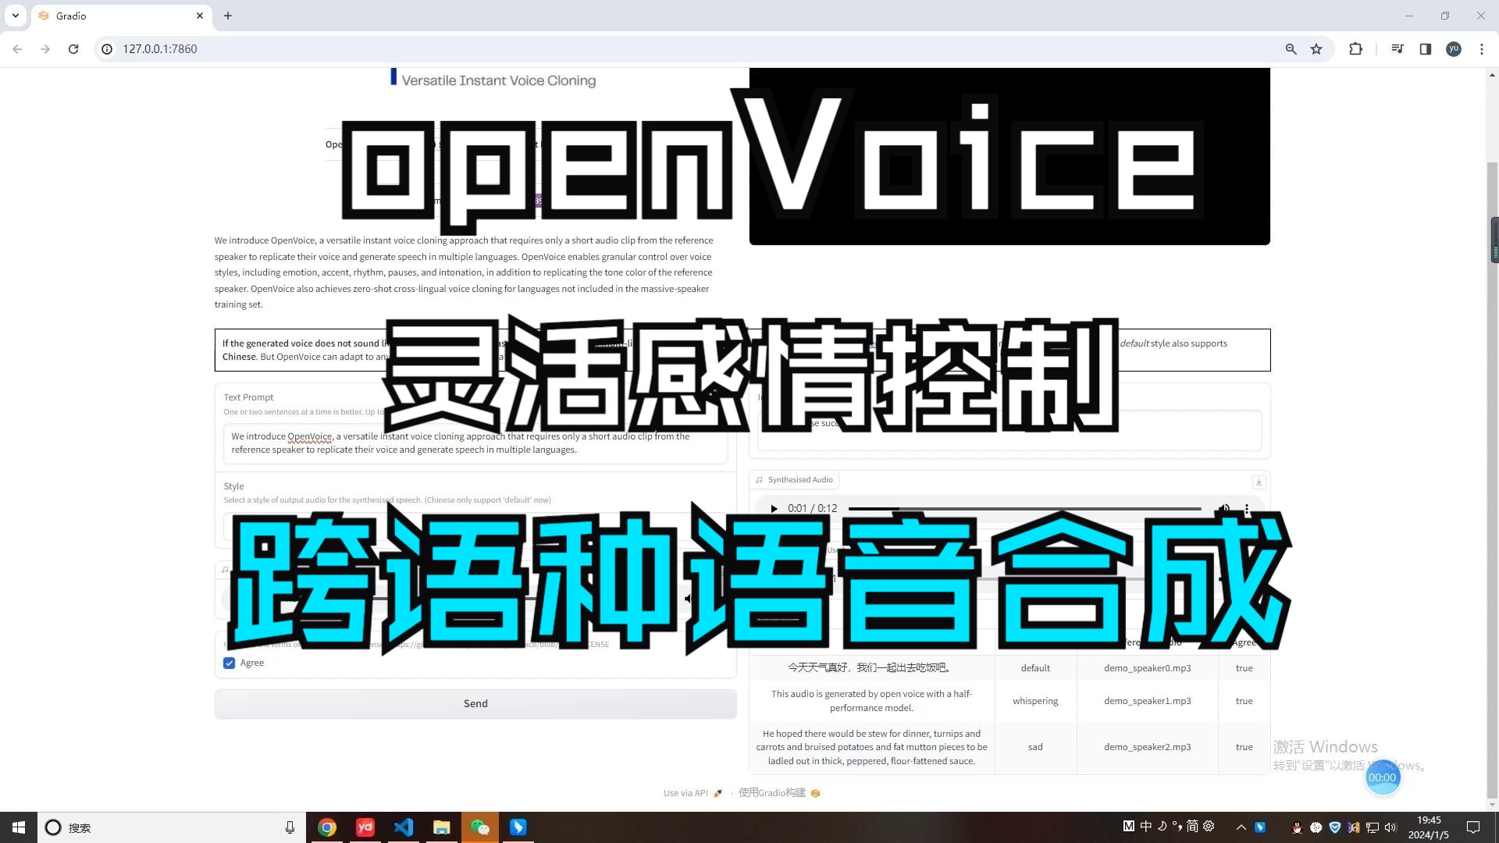Toggle the Agree checkbox
This screenshot has width=1499, height=843.
(230, 663)
